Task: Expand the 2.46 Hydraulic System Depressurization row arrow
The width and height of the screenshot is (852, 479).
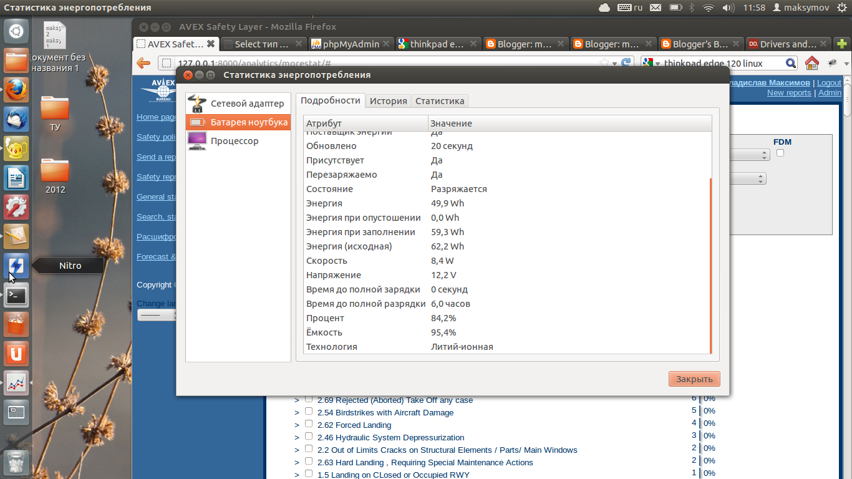Action: (x=297, y=438)
